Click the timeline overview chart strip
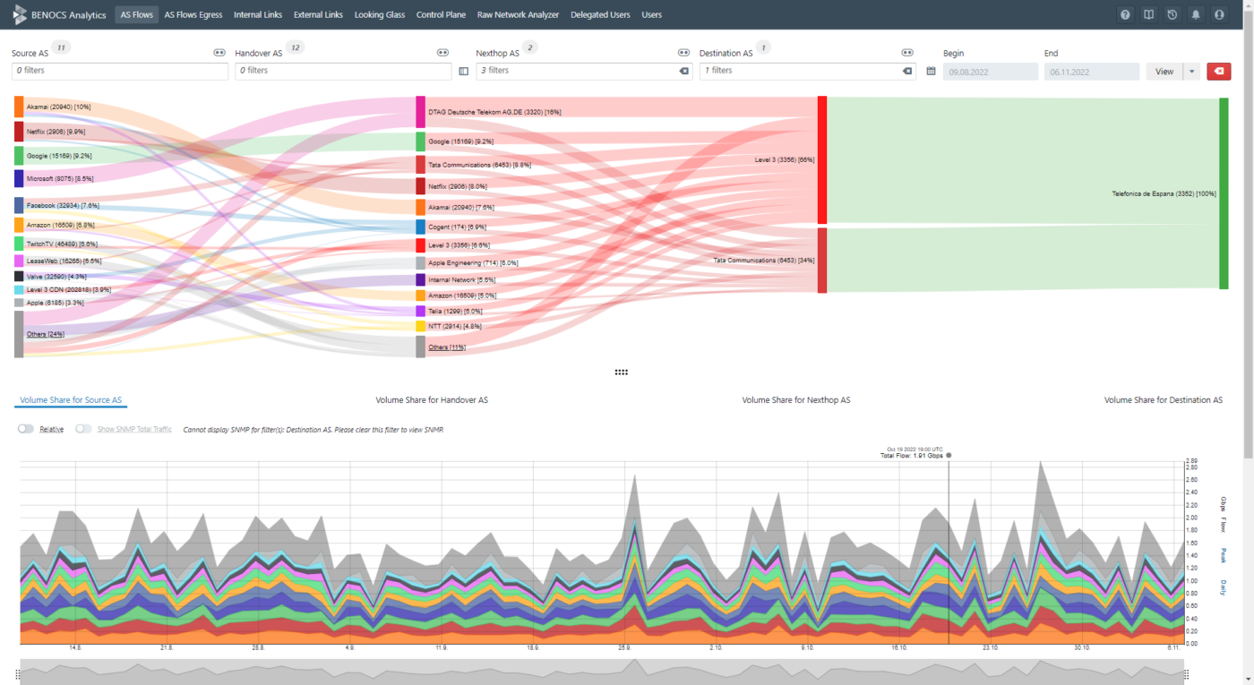1254x685 pixels. (x=601, y=672)
